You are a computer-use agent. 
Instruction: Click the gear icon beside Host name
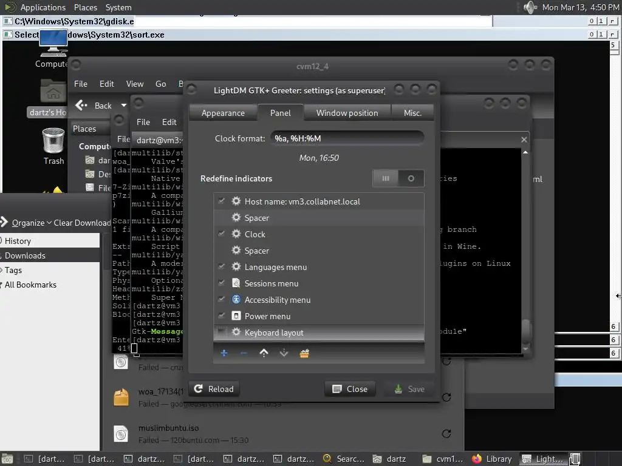tap(236, 201)
